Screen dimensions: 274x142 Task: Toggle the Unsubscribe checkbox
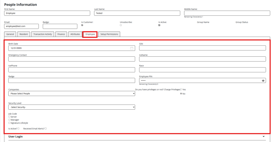coord(121,25)
